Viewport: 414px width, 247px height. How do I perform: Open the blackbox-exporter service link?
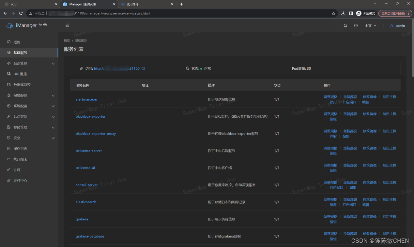[x=91, y=116]
